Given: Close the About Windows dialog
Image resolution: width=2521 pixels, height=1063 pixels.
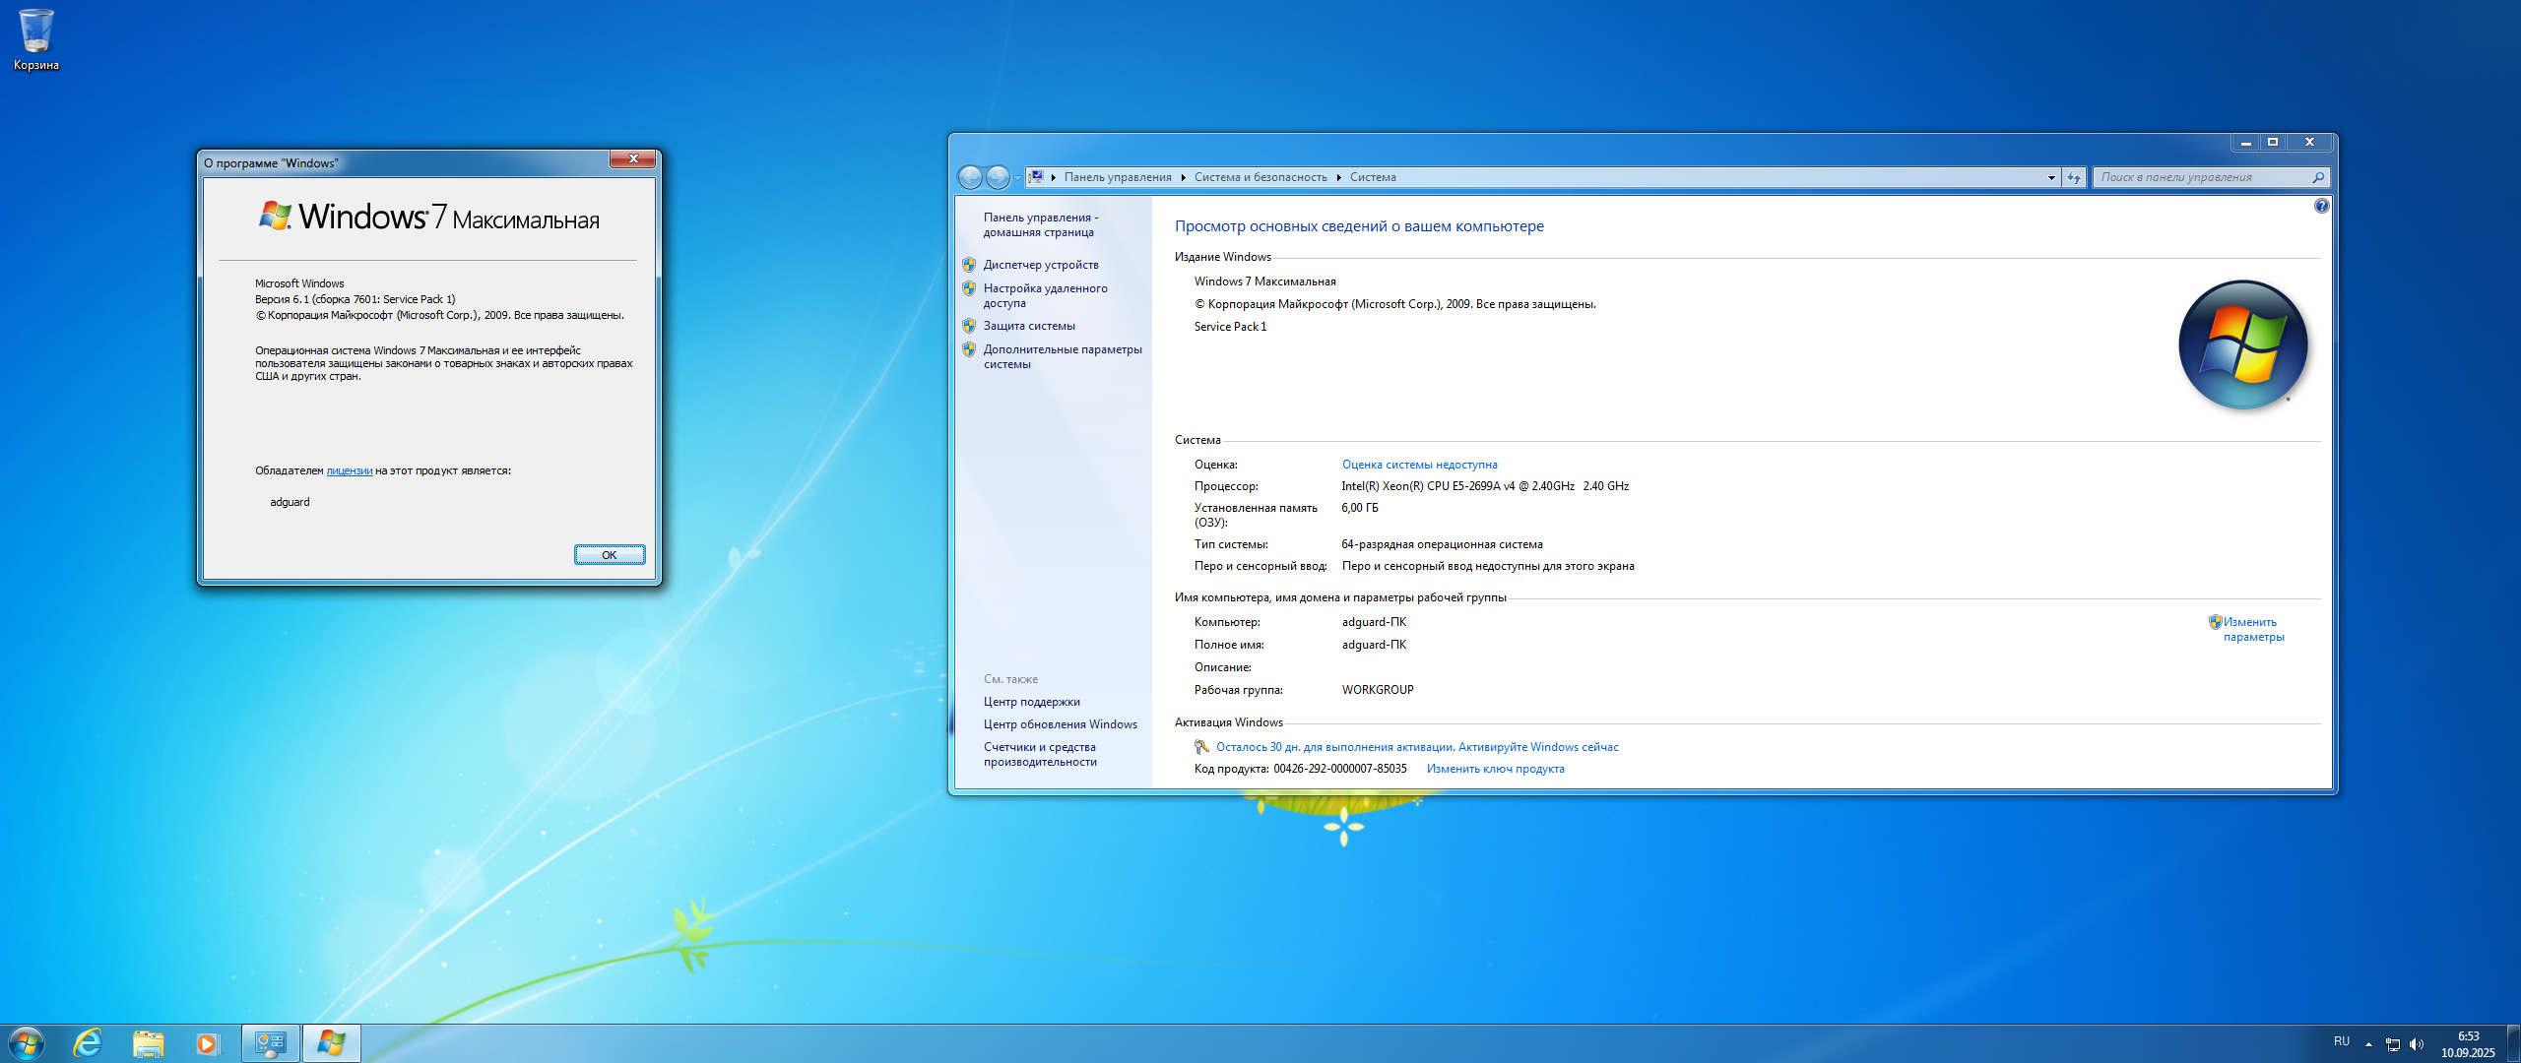Looking at the screenshot, I should 633,159.
